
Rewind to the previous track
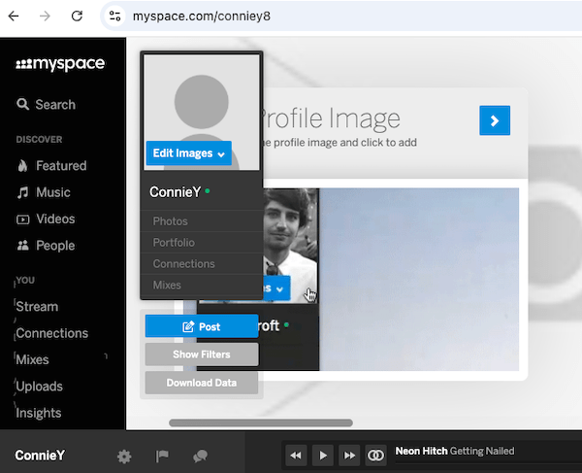(x=297, y=455)
